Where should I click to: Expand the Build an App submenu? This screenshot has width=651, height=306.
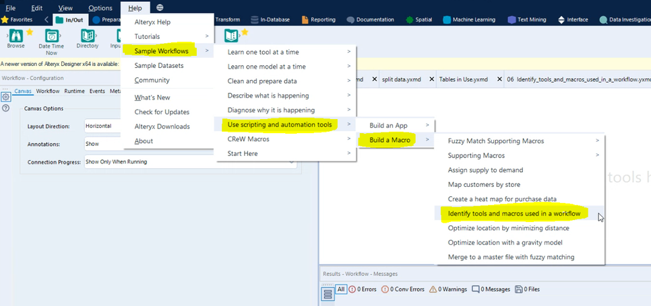(x=395, y=126)
